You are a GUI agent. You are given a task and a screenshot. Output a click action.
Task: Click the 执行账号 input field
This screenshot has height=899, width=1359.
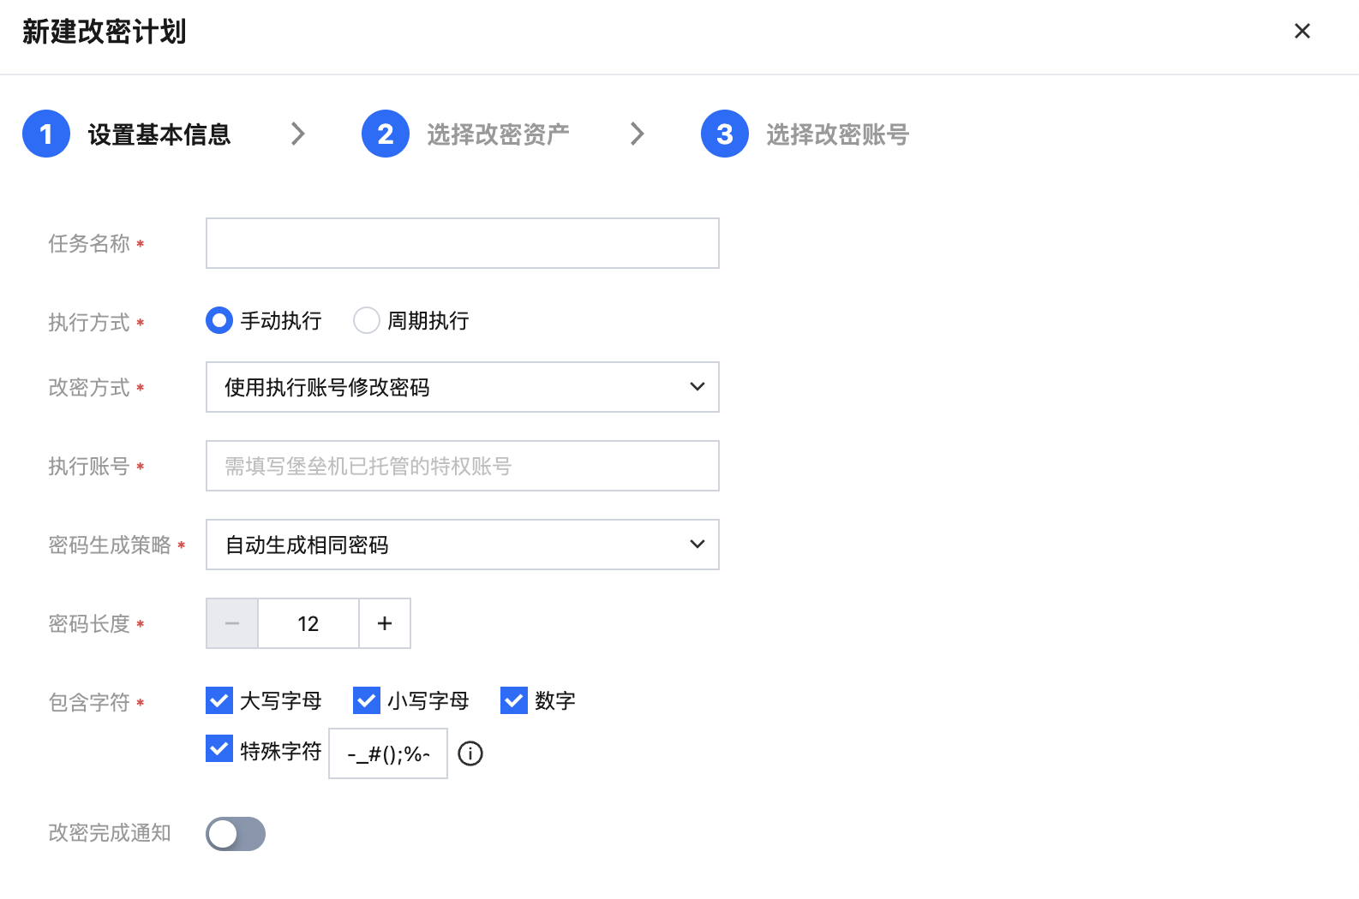pos(462,466)
